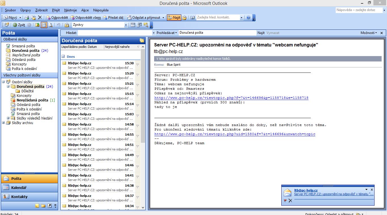387x215 pixels.
Task: Open the Možnosti dropdown menu
Action: (x=369, y=33)
